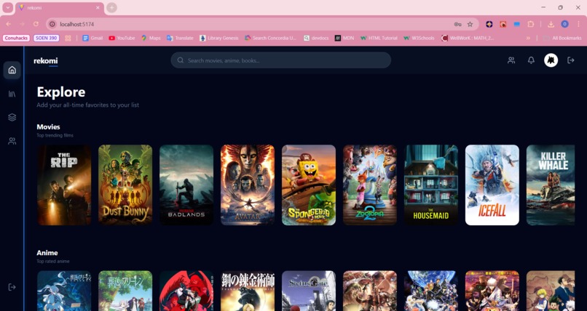Screen dimensions: 587x311
Task: Open the friends icon in top header
Action: pos(511,60)
